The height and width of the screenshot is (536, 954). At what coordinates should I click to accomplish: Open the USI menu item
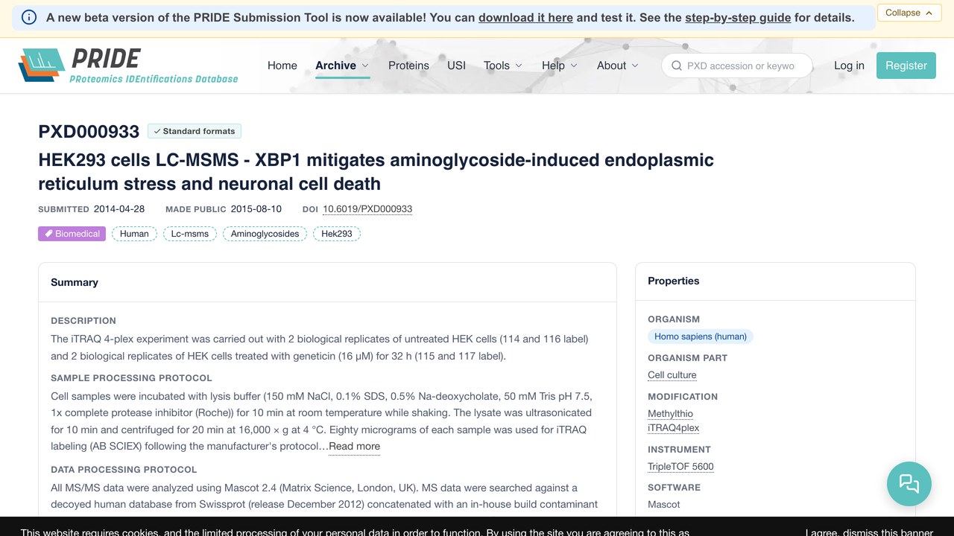tap(456, 66)
